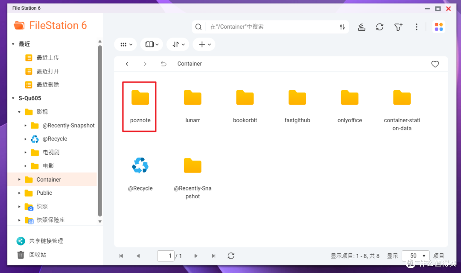Collapse the 影视 folder node

pos(19,112)
